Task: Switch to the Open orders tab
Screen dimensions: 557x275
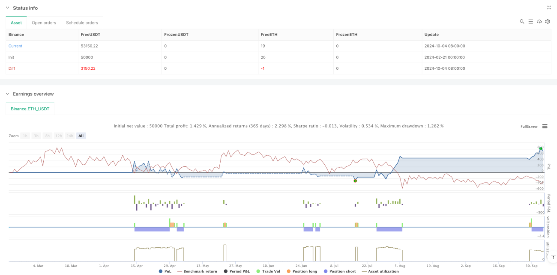Action: 45,23
